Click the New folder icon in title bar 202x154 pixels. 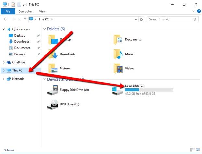click(x=19, y=5)
